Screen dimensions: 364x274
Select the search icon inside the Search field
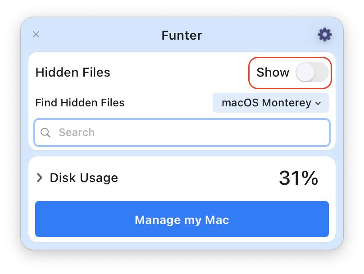tap(45, 132)
